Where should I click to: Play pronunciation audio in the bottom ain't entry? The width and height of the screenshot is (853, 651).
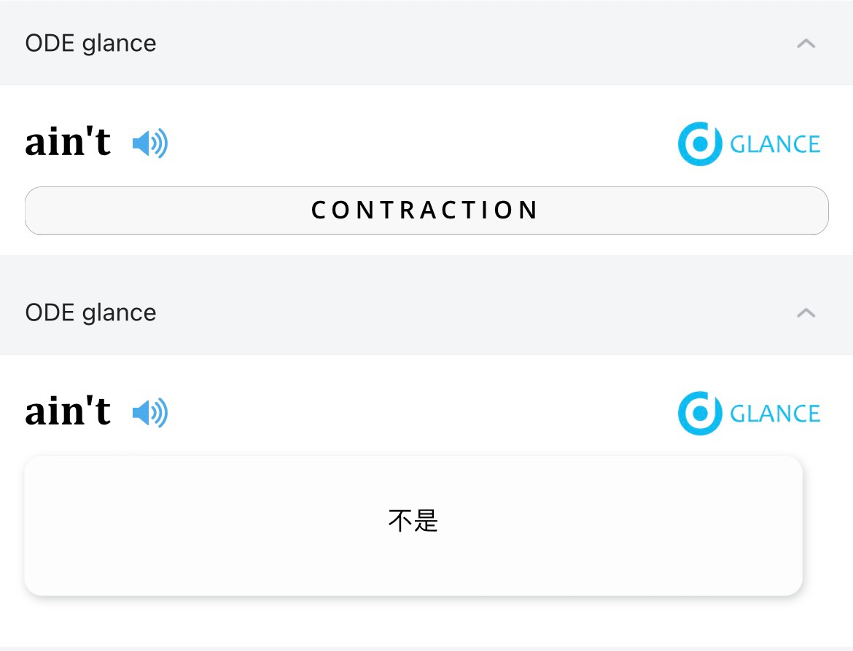click(x=149, y=413)
